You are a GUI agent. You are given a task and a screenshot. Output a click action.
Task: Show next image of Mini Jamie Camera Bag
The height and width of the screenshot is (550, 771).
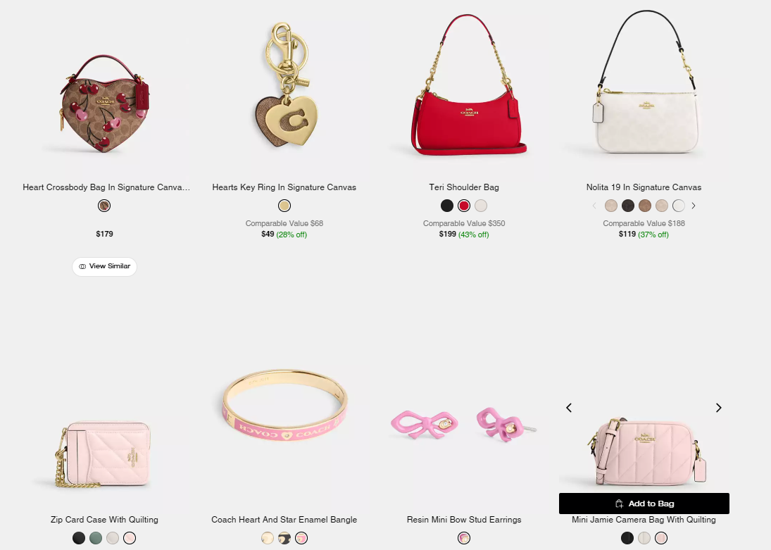coord(718,408)
